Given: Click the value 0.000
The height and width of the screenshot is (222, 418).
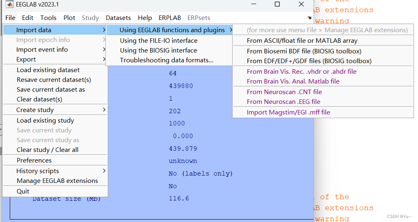Looking at the screenshot, I should 183,136.
